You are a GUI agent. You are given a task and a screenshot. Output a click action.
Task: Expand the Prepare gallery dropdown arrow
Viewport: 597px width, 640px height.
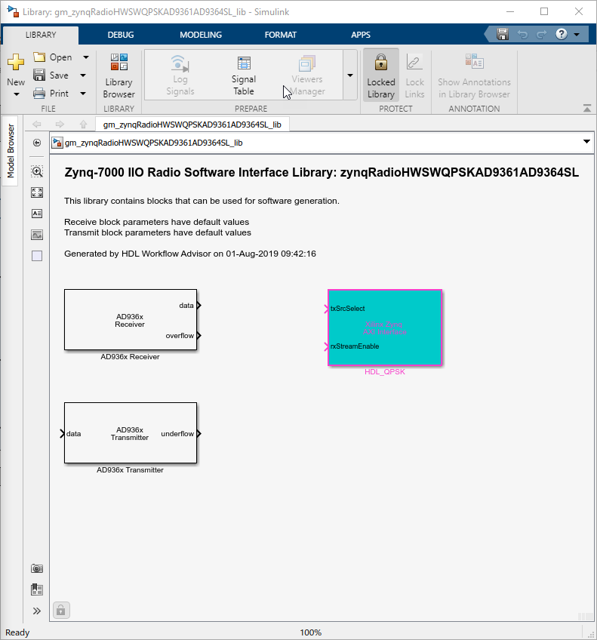pos(350,75)
